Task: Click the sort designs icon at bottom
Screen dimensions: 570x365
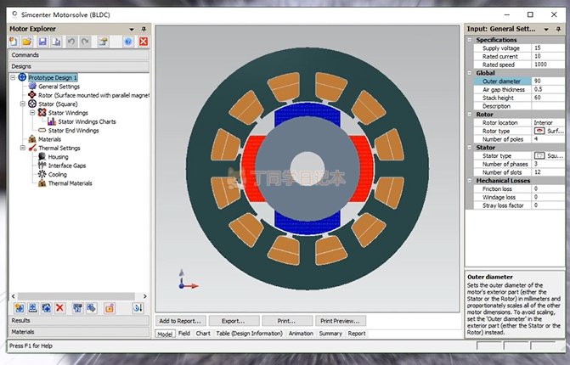Action: point(138,307)
